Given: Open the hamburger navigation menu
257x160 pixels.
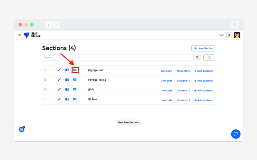Looking at the screenshot, I should 20,35.
